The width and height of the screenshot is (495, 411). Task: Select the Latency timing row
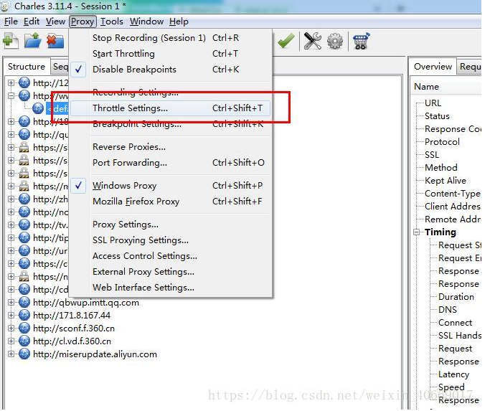[x=453, y=374]
